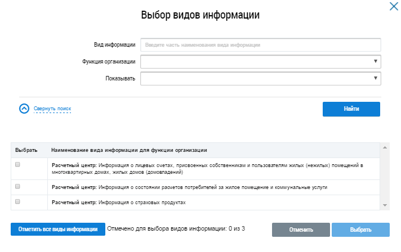Click the circular collapse search chevron icon
This screenshot has height=252, width=401.
pos(24,109)
